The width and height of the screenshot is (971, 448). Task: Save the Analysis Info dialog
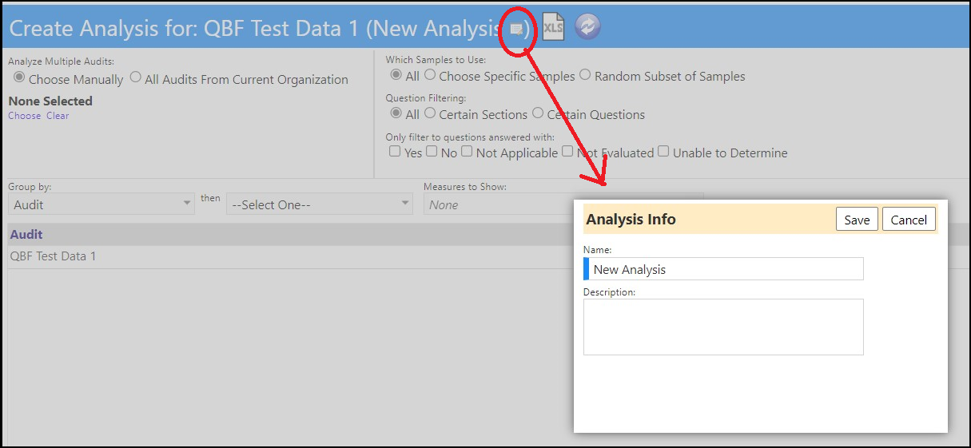(857, 220)
